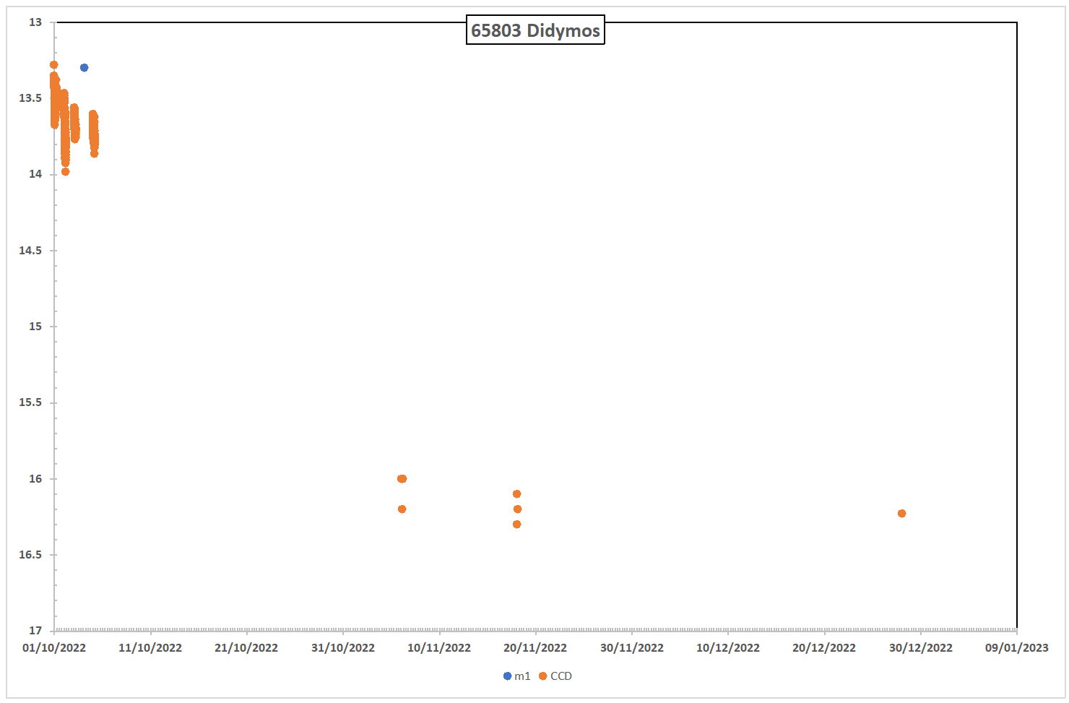The width and height of the screenshot is (1069, 703).
Task: Select the CCD legend entry
Action: (x=555, y=676)
